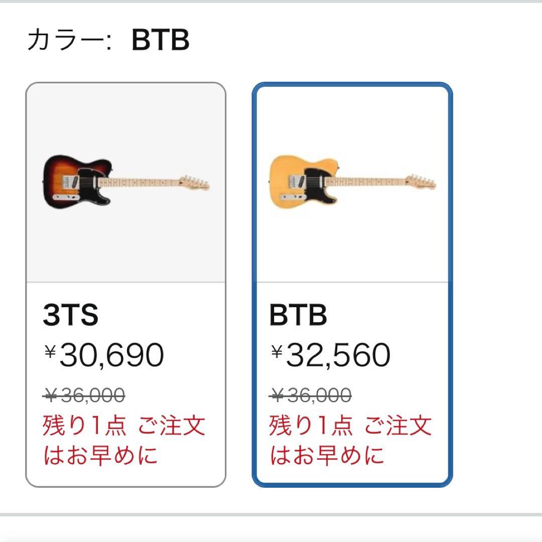Click the headstock of the sunburst guitar
The height and width of the screenshot is (542, 542).
click(x=195, y=183)
